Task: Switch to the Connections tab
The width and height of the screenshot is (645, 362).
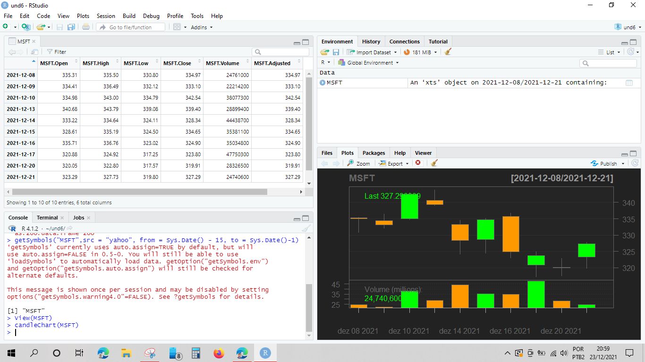Action: tap(405, 42)
